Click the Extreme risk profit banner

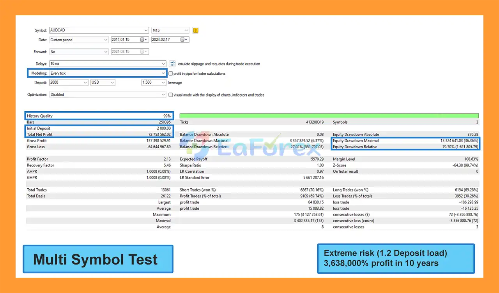point(396,258)
